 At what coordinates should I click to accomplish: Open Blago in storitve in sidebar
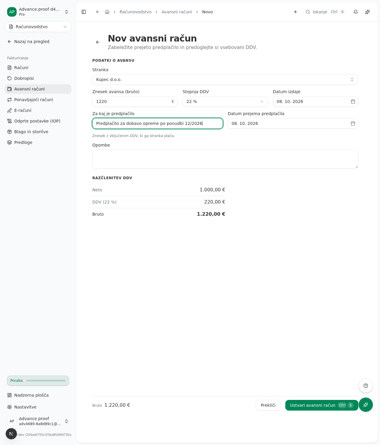click(38, 132)
